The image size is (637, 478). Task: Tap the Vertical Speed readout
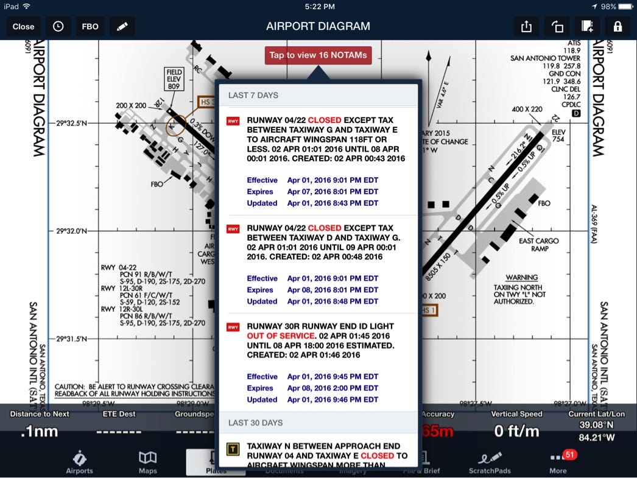click(516, 425)
